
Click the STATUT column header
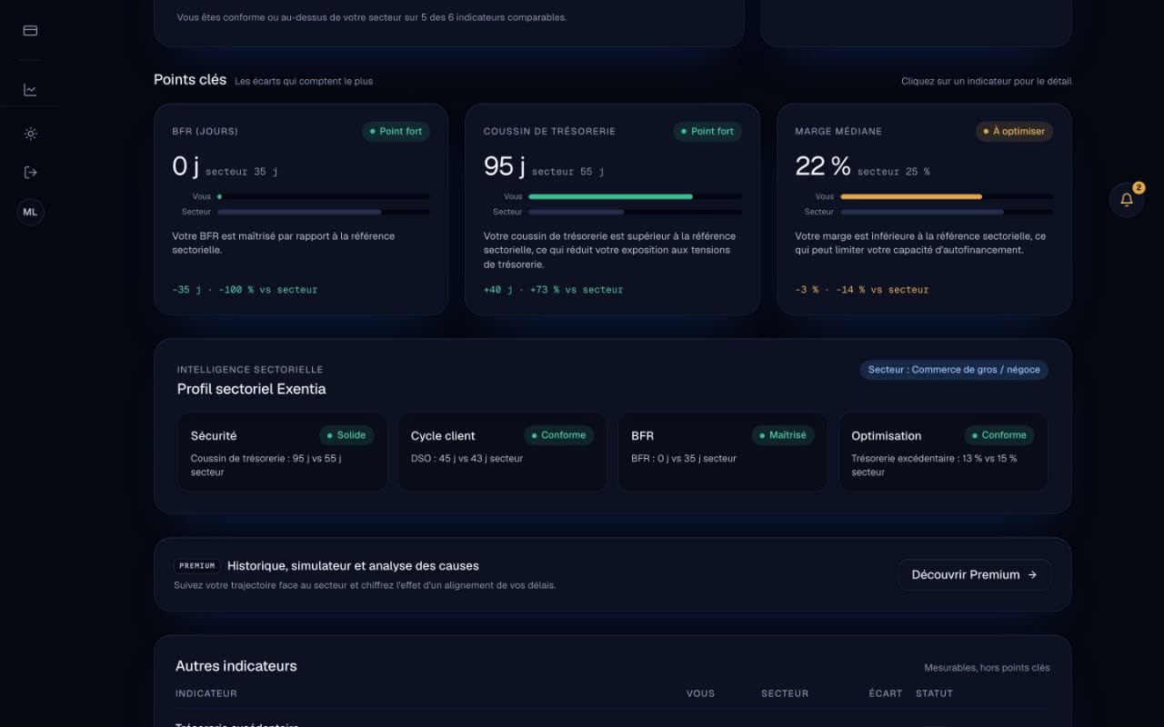click(x=935, y=693)
